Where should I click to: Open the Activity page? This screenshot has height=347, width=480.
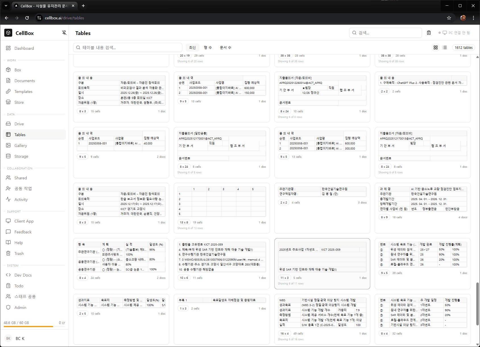pyautogui.click(x=21, y=200)
